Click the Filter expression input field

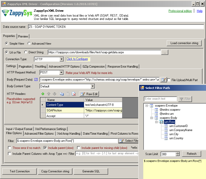coord(67,141)
